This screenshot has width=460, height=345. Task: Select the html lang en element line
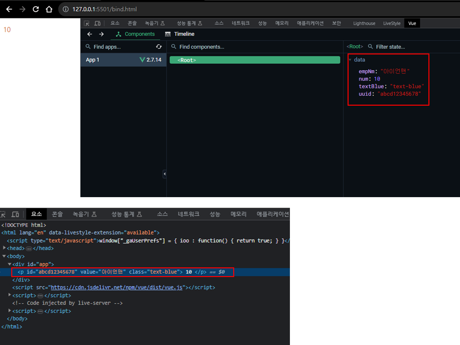tap(81, 233)
